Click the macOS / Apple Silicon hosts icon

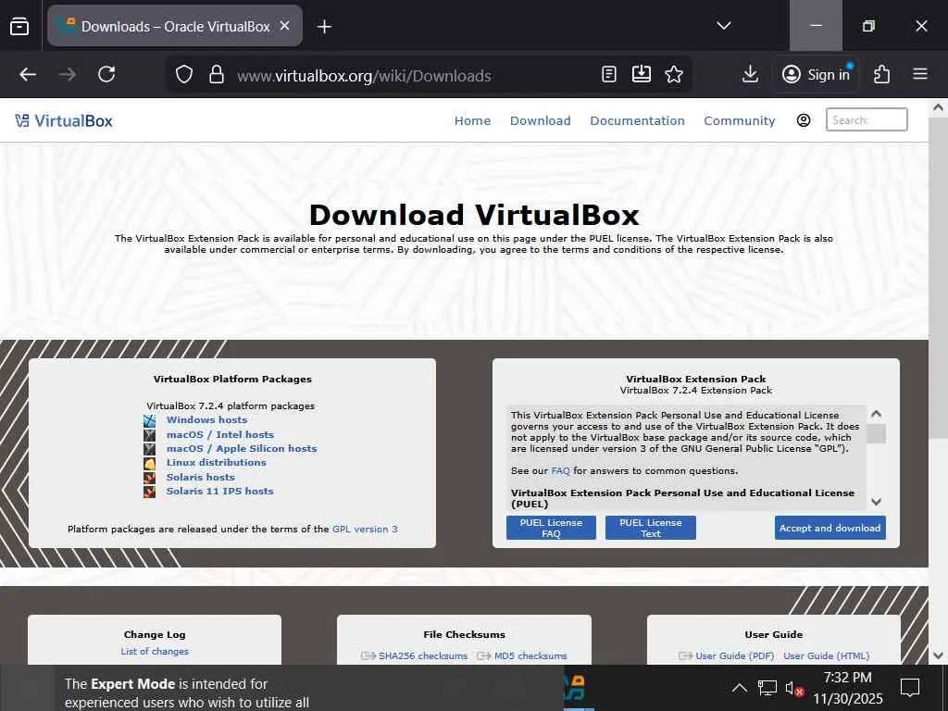tap(149, 449)
